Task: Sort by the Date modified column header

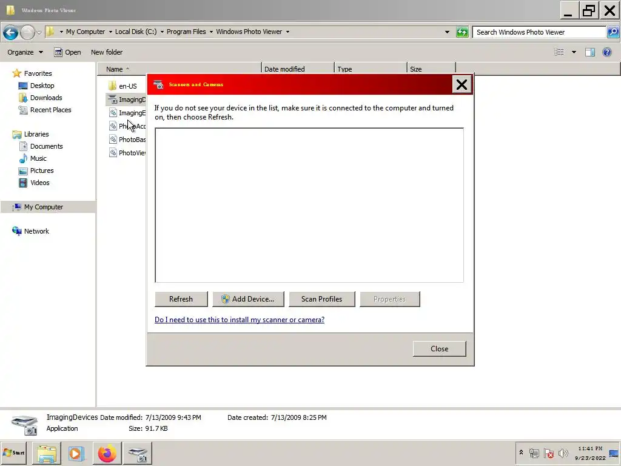Action: tap(298, 69)
